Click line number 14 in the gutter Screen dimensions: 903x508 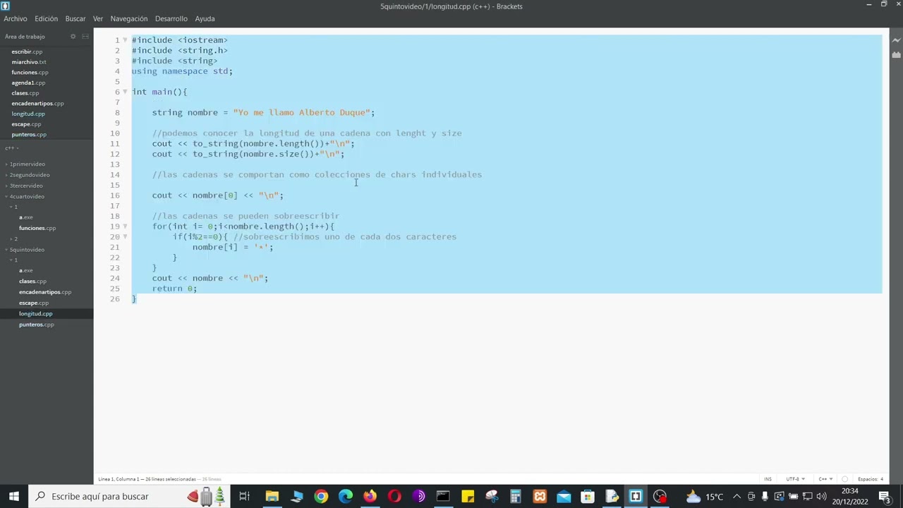point(114,174)
